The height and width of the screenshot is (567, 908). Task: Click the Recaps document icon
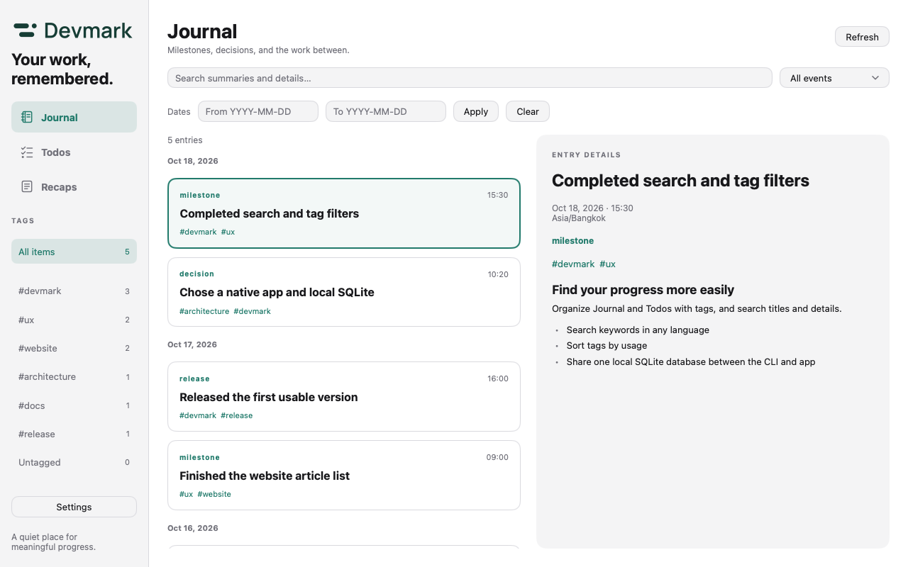(27, 186)
